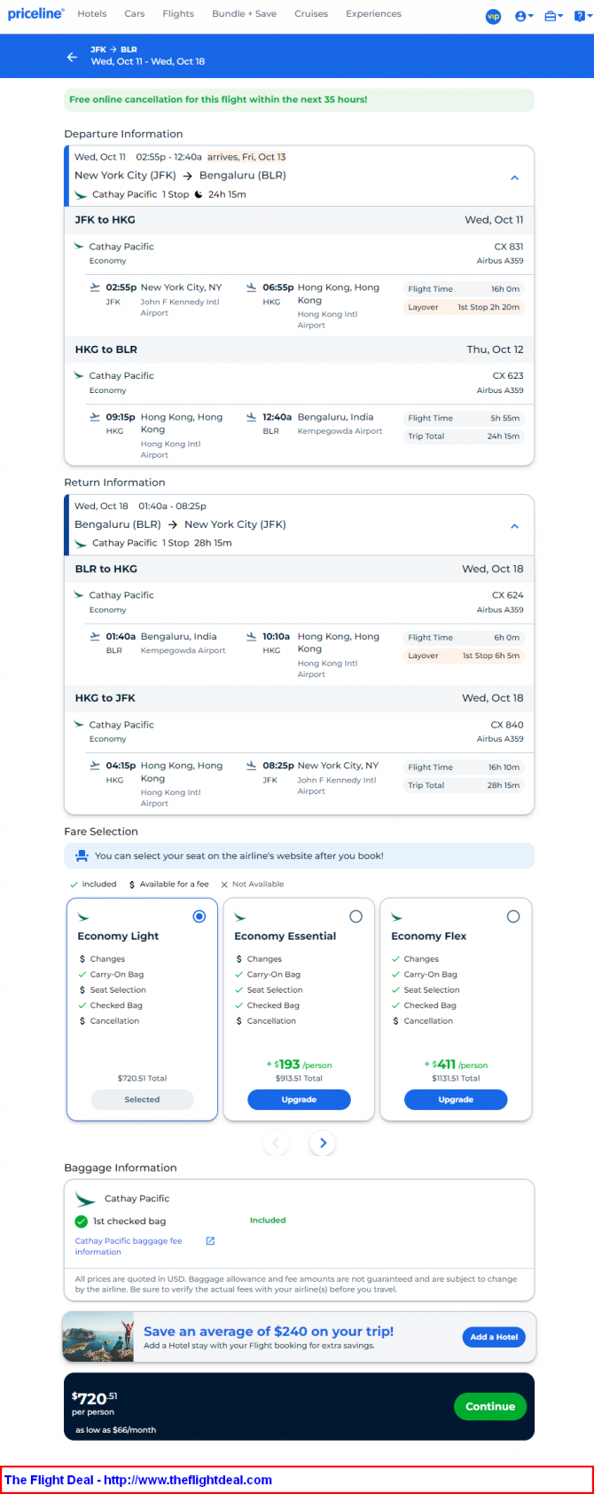Viewport: 594px width, 1494px height.
Task: Click the Cathay Pacific logo in Baggage Information
Action: (x=85, y=1199)
